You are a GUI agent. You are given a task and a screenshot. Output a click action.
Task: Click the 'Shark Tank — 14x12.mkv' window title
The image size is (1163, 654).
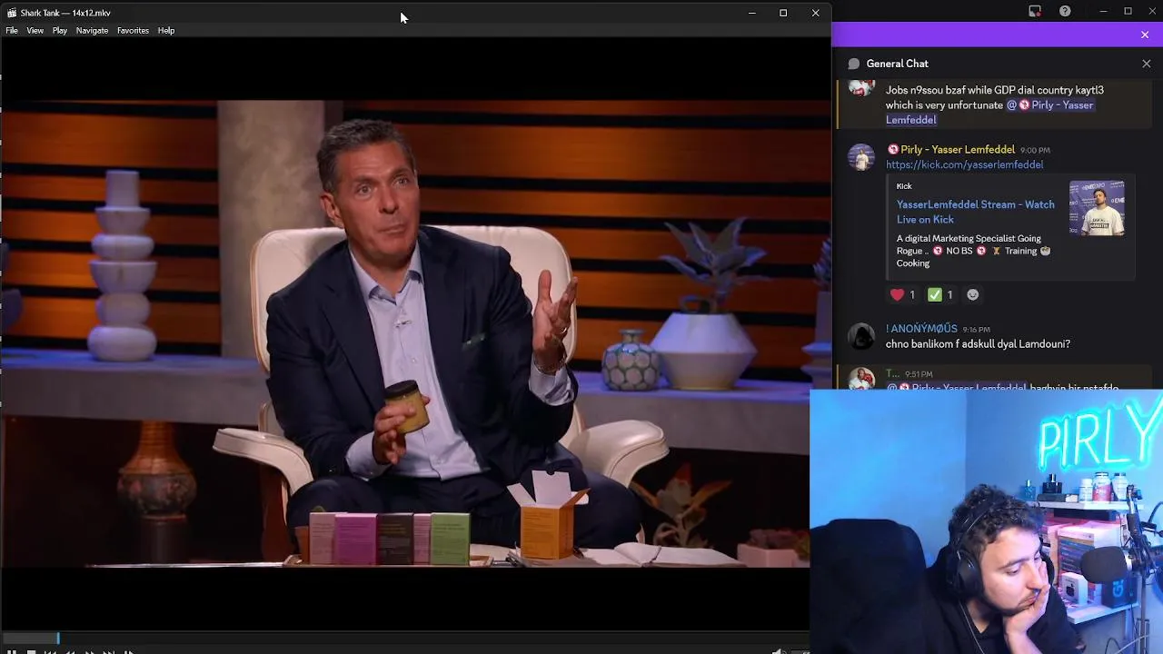tap(65, 13)
